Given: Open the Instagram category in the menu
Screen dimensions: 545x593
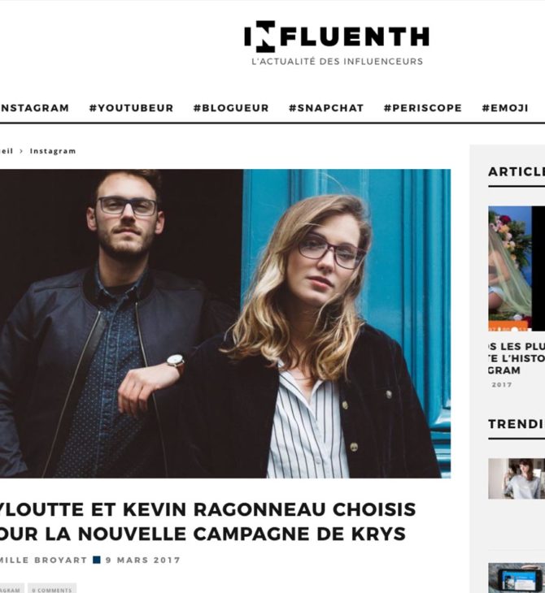Looking at the screenshot, I should tap(34, 108).
